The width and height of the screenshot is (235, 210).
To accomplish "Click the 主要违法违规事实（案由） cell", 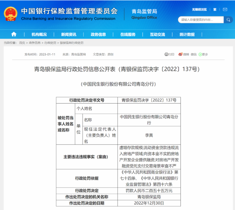I will [87, 157].
